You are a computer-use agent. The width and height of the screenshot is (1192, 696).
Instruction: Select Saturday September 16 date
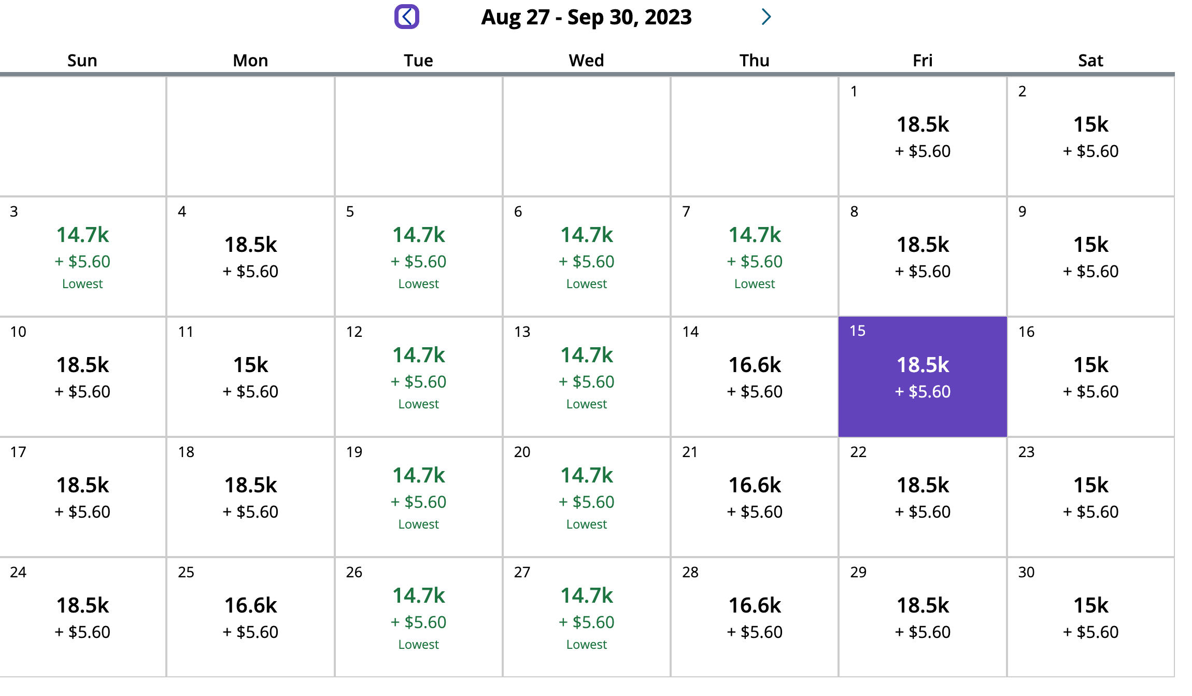1090,377
